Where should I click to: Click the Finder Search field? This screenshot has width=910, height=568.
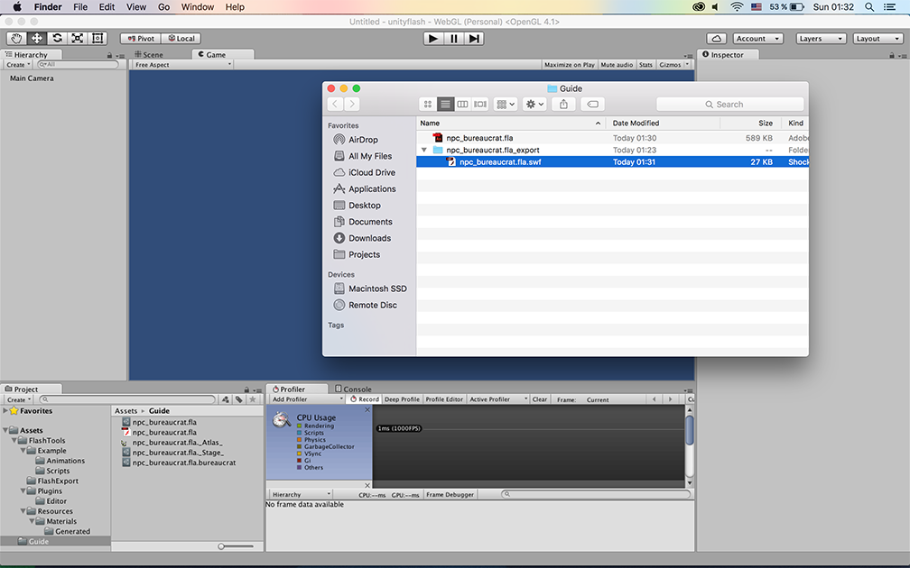729,105
